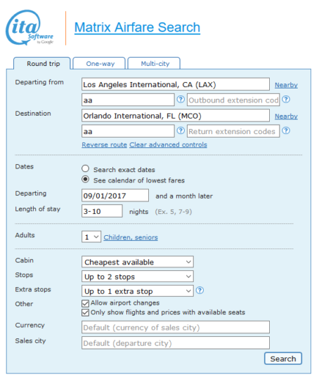
Task: Click the Departing date field 09/01/2017
Action: [x=115, y=196]
